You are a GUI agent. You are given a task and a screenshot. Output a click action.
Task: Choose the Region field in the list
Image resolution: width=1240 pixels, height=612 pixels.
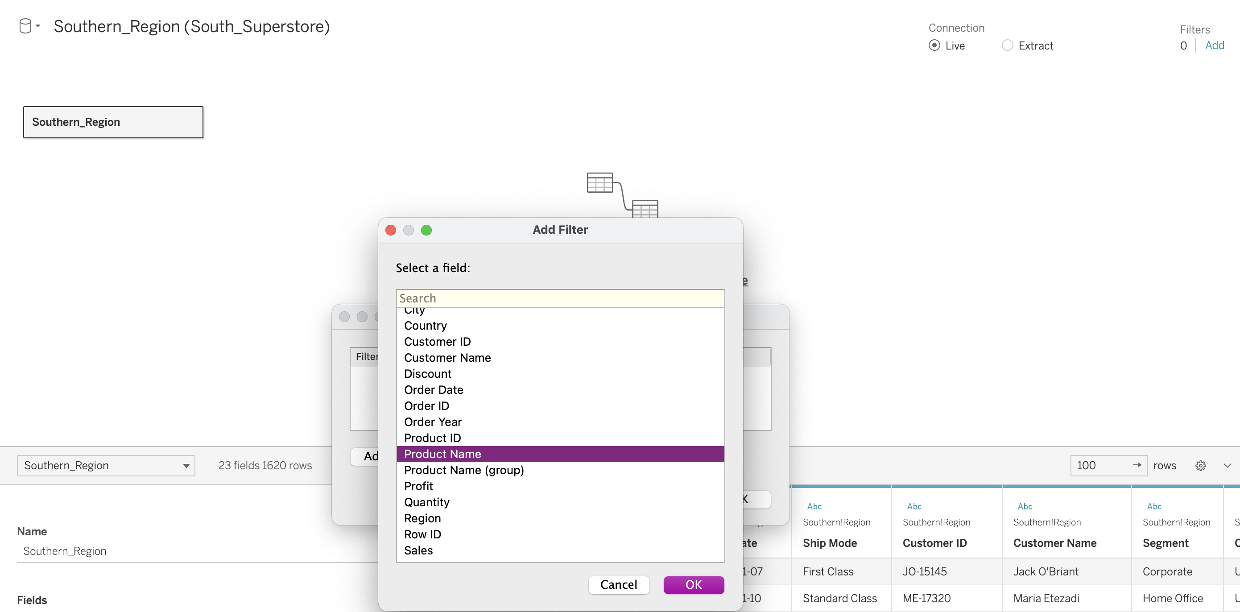click(x=422, y=518)
